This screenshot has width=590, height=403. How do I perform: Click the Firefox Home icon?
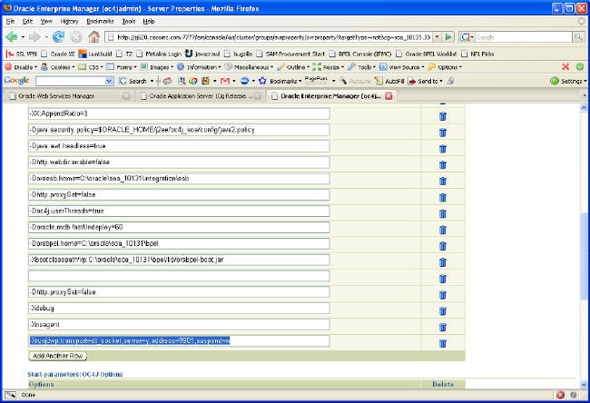[x=94, y=37]
